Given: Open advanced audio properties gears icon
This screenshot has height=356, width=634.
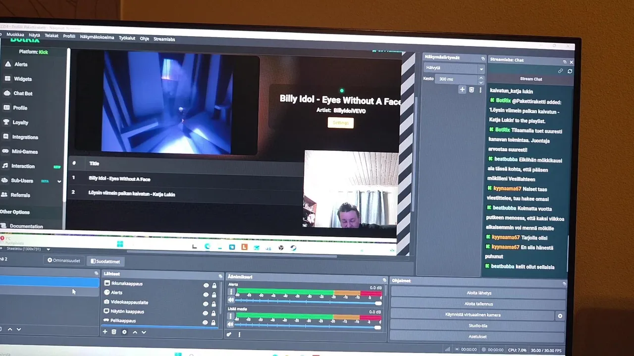Looking at the screenshot, I should [x=229, y=334].
